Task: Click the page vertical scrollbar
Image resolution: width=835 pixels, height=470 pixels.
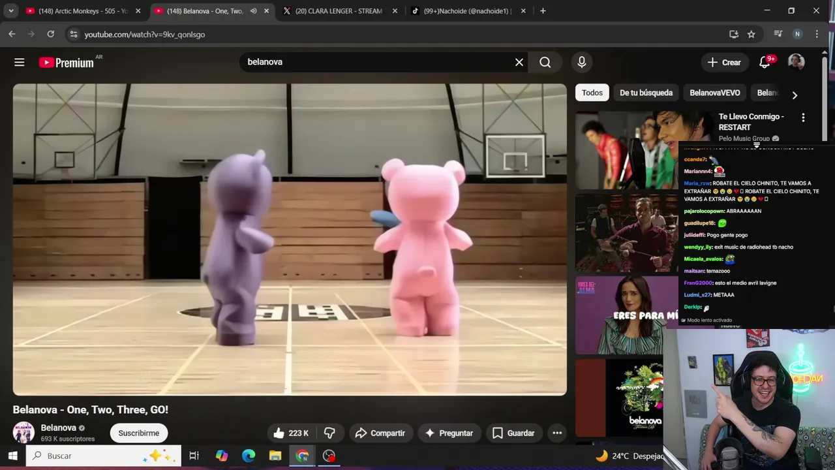Action: click(825, 98)
